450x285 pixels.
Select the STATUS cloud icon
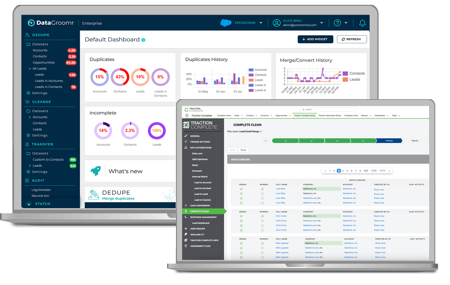(x=29, y=204)
